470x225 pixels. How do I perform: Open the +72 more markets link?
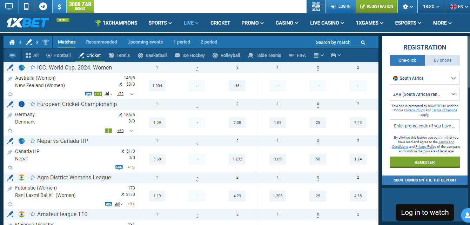120,94
